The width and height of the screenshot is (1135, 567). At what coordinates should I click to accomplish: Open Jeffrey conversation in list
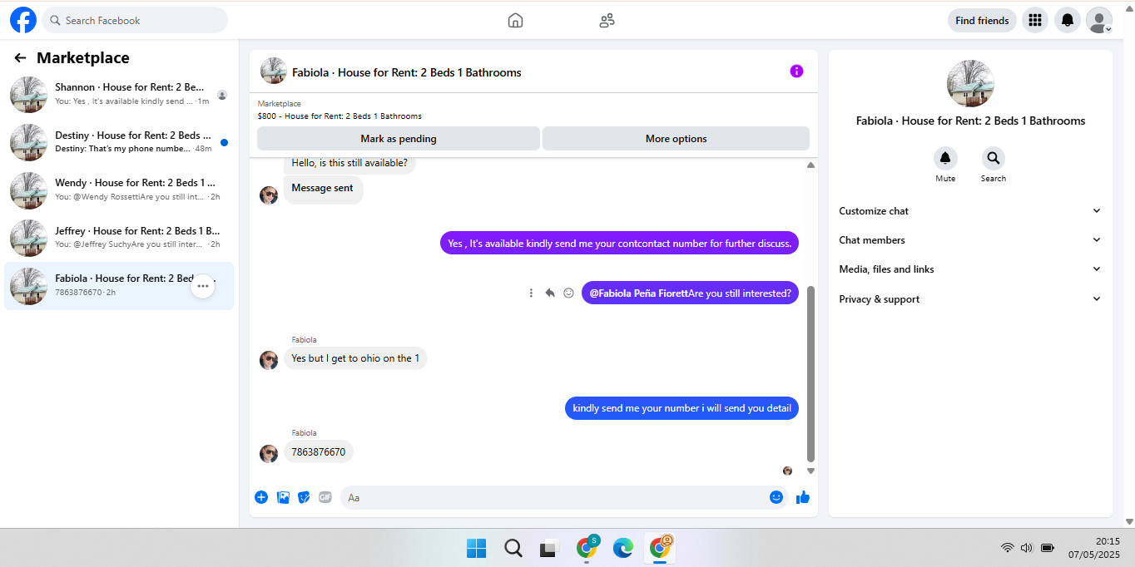click(x=119, y=238)
